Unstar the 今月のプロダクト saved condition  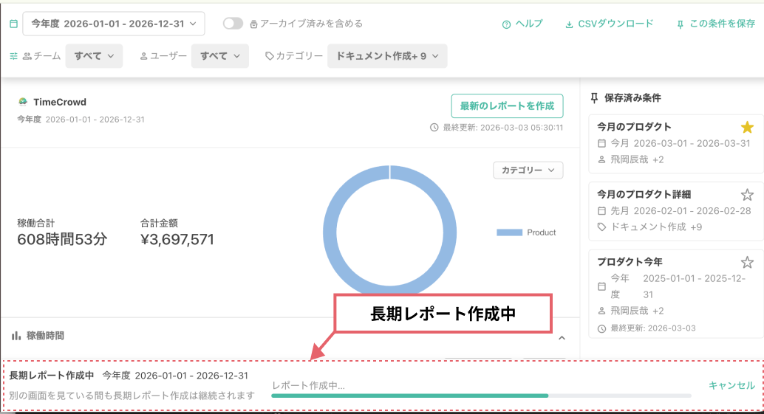pos(747,128)
